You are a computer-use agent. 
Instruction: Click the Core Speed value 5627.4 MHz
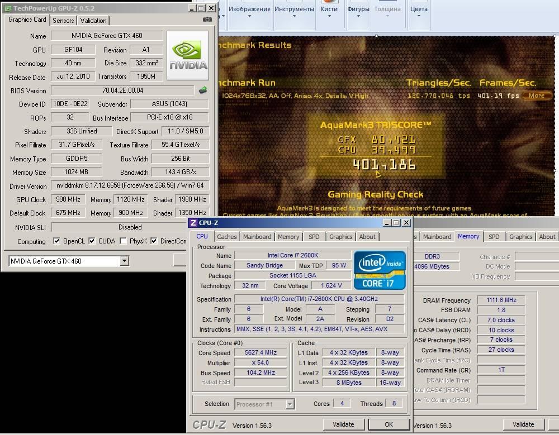(260, 352)
